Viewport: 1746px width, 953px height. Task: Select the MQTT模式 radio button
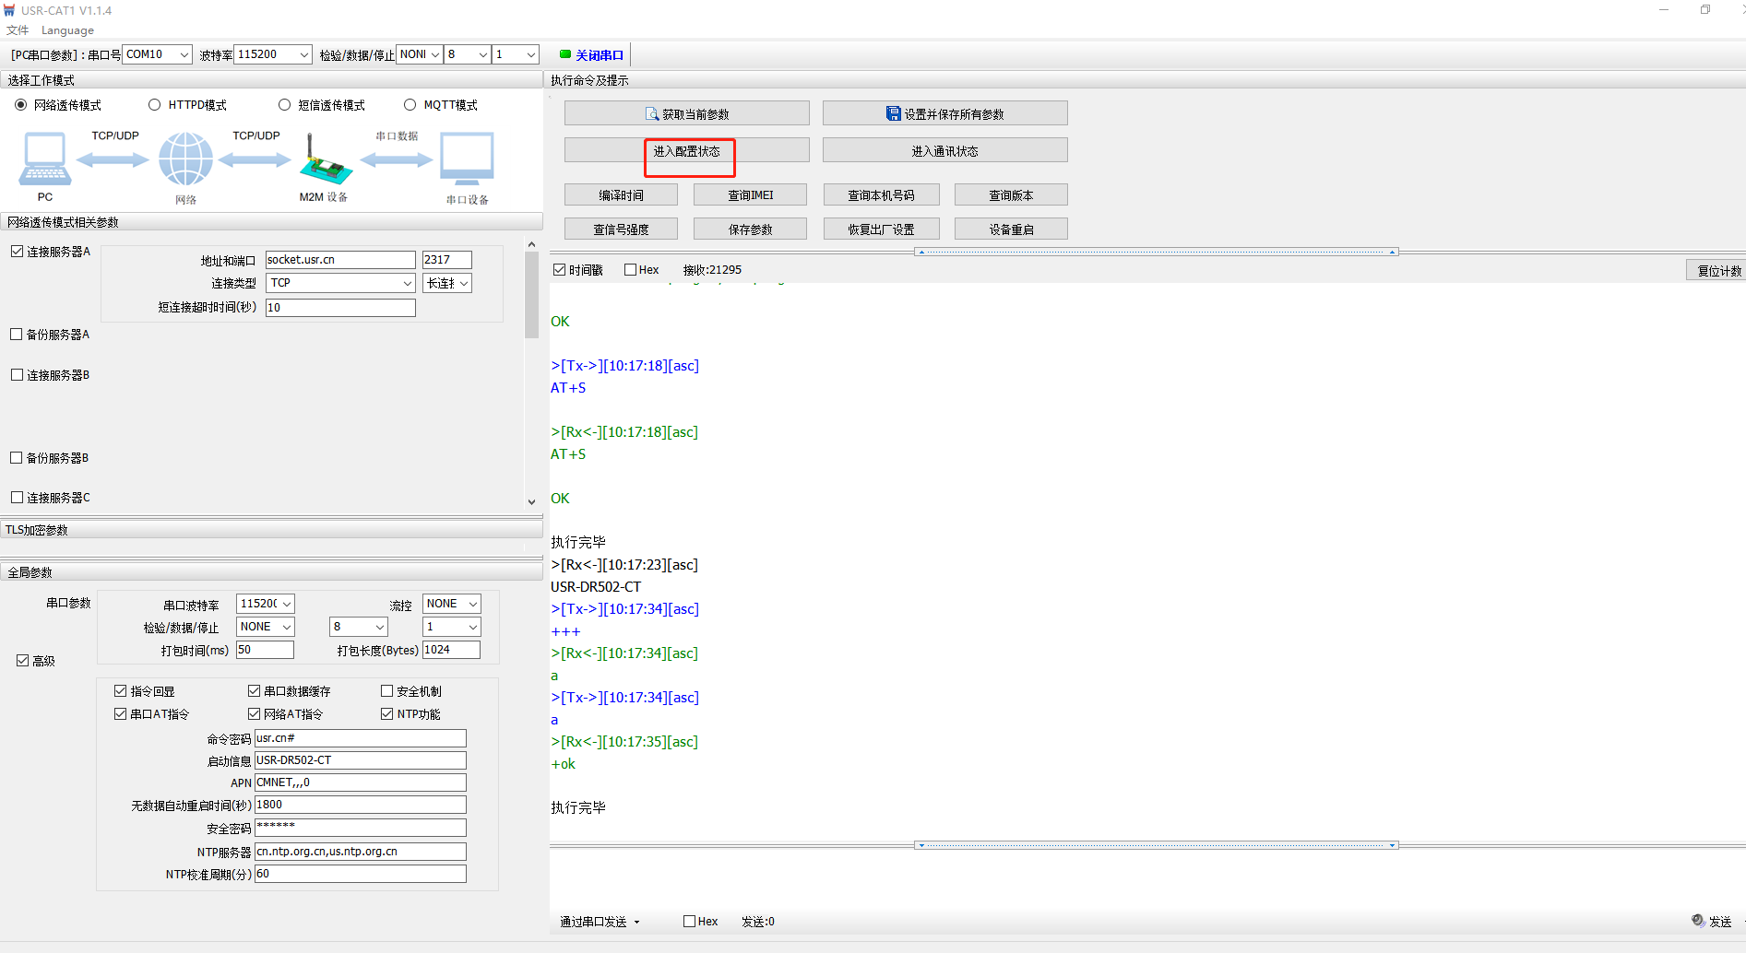410,105
